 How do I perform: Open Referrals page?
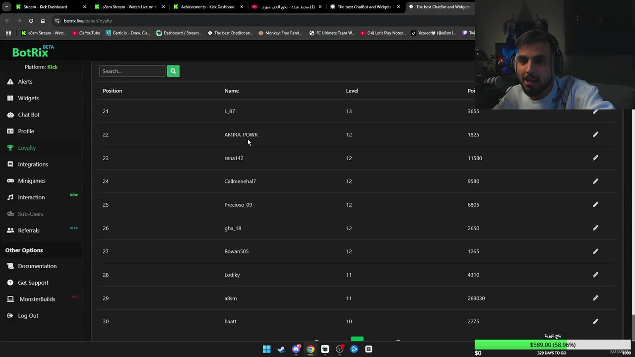coord(29,230)
